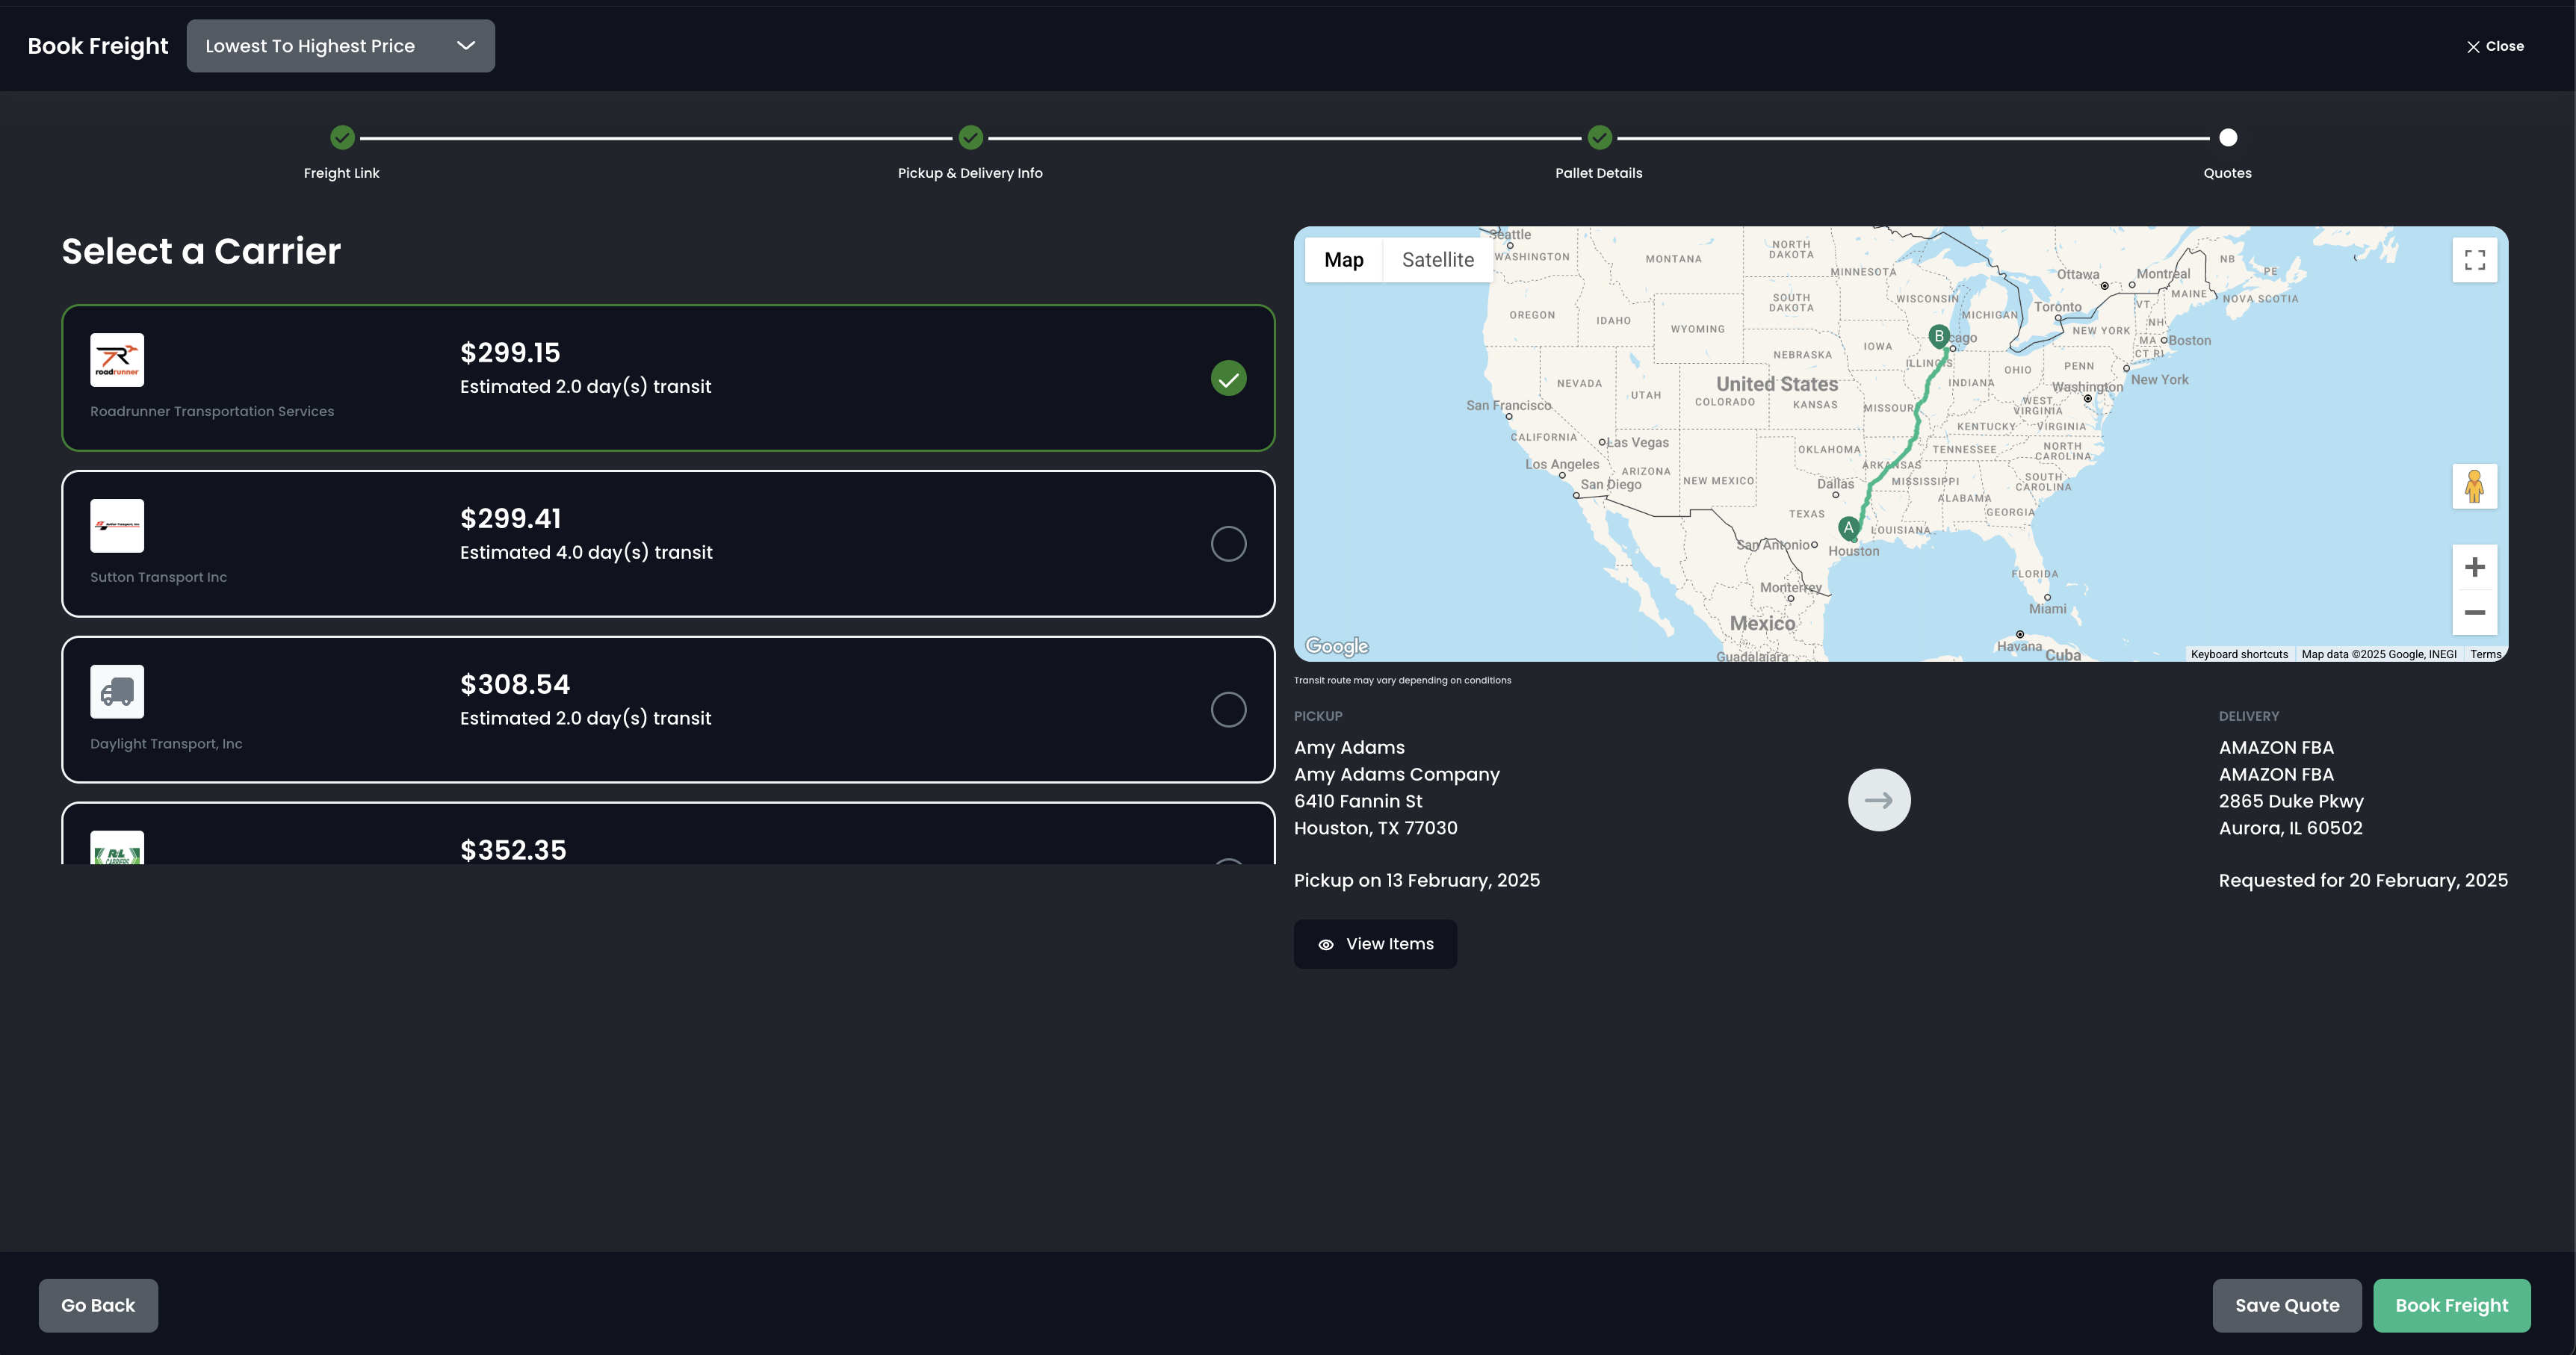Click the $299.15 price
The height and width of the screenshot is (1355, 2576).
click(510, 353)
